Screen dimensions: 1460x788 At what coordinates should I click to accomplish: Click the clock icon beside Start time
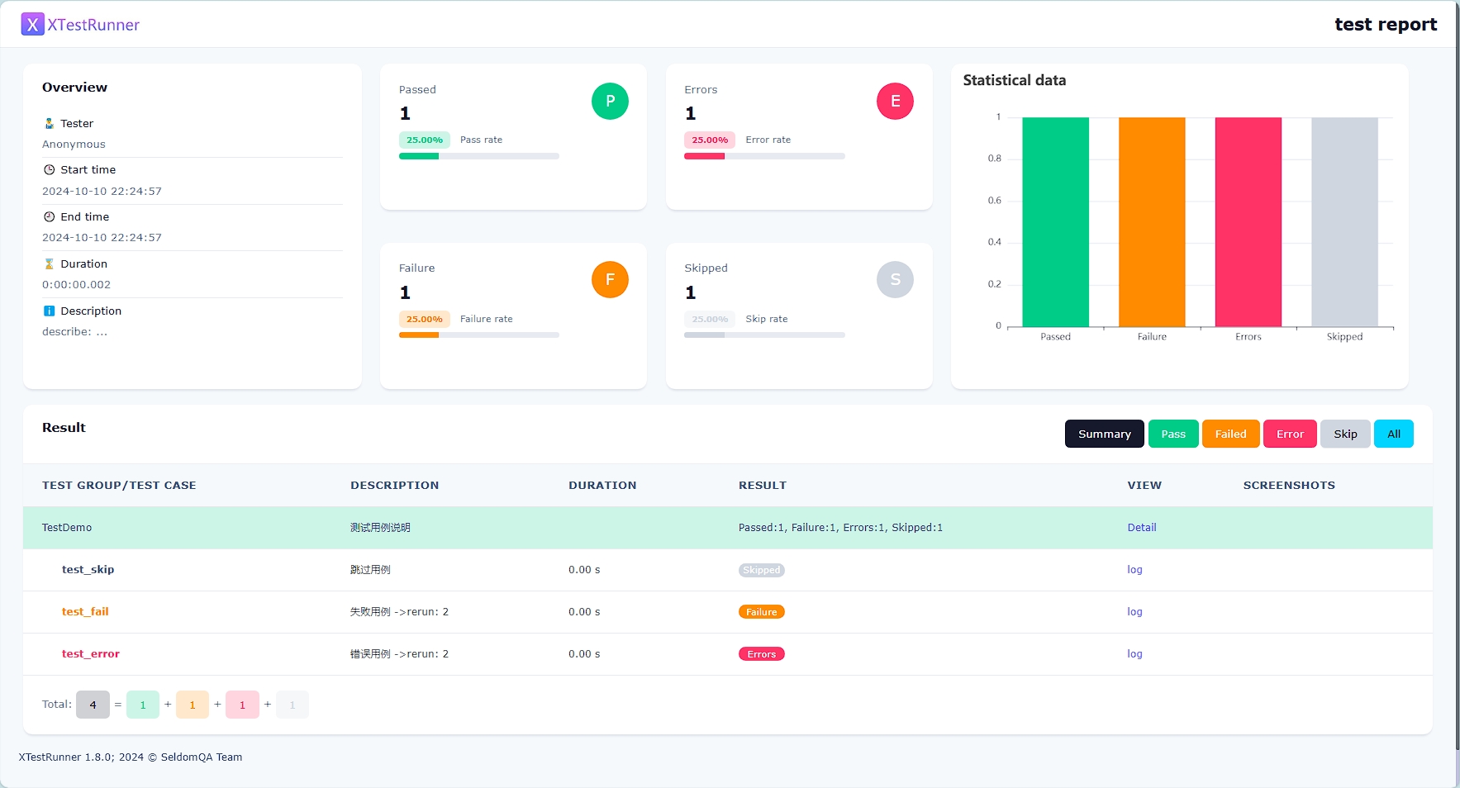click(49, 170)
